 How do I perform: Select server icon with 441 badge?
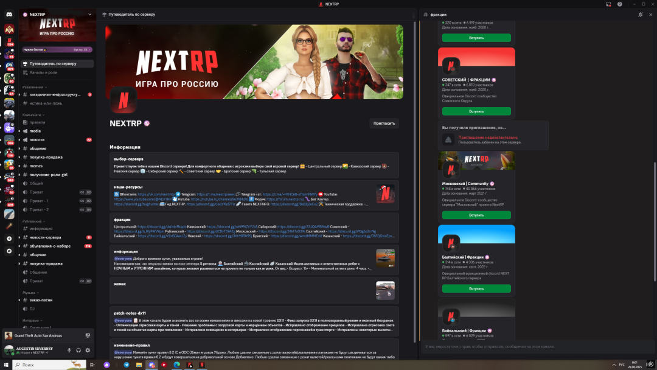pyautogui.click(x=9, y=201)
